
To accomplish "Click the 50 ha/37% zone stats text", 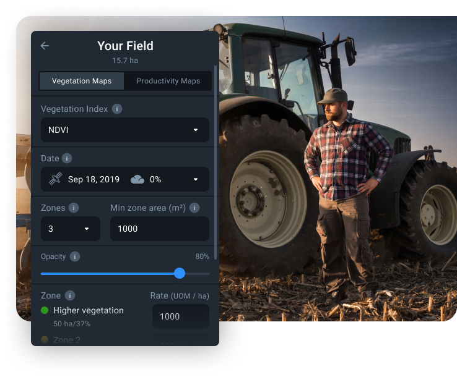I will click(x=72, y=324).
